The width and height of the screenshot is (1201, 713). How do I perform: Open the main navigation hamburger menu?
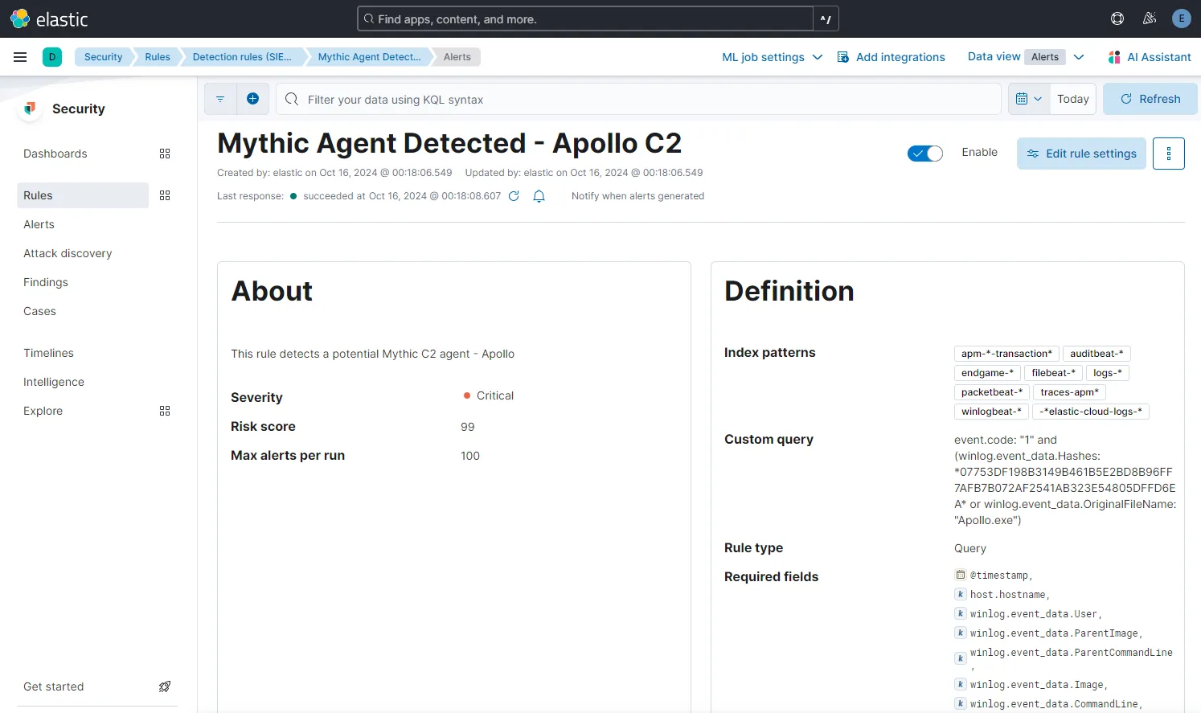click(20, 56)
